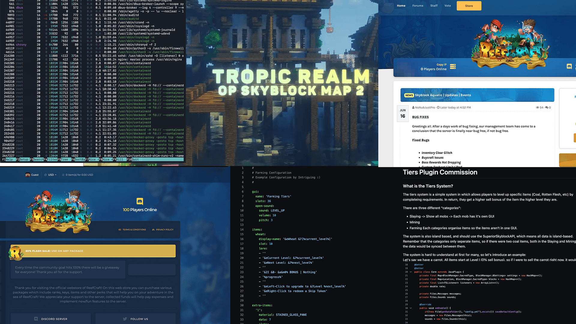Click the Discord icon above 100 Players Online

click(140, 201)
